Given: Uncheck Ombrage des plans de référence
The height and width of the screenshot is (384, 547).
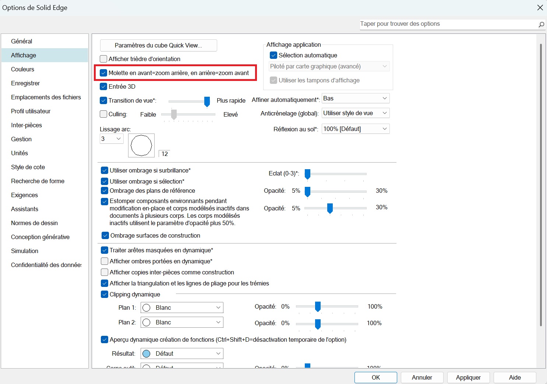Looking at the screenshot, I should [x=105, y=191].
